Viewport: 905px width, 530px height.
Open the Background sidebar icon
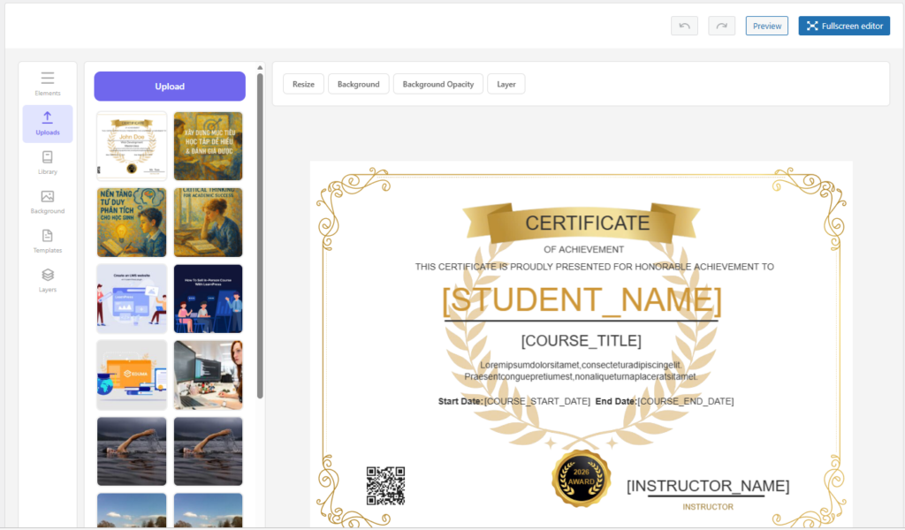(x=48, y=201)
